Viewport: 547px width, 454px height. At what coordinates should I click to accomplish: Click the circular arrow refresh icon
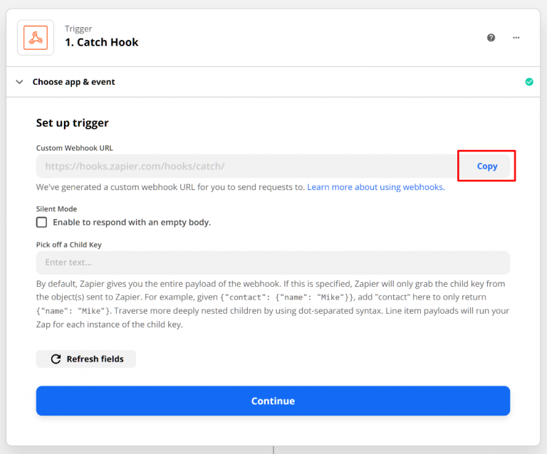[56, 359]
